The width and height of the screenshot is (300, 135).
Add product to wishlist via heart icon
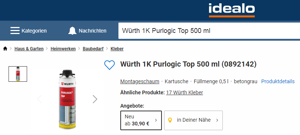pyautogui.click(x=110, y=65)
